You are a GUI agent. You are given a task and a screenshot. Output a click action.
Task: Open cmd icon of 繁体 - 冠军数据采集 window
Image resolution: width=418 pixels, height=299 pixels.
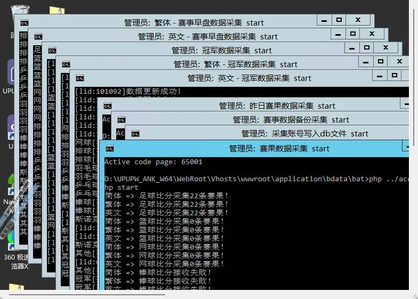66,64
